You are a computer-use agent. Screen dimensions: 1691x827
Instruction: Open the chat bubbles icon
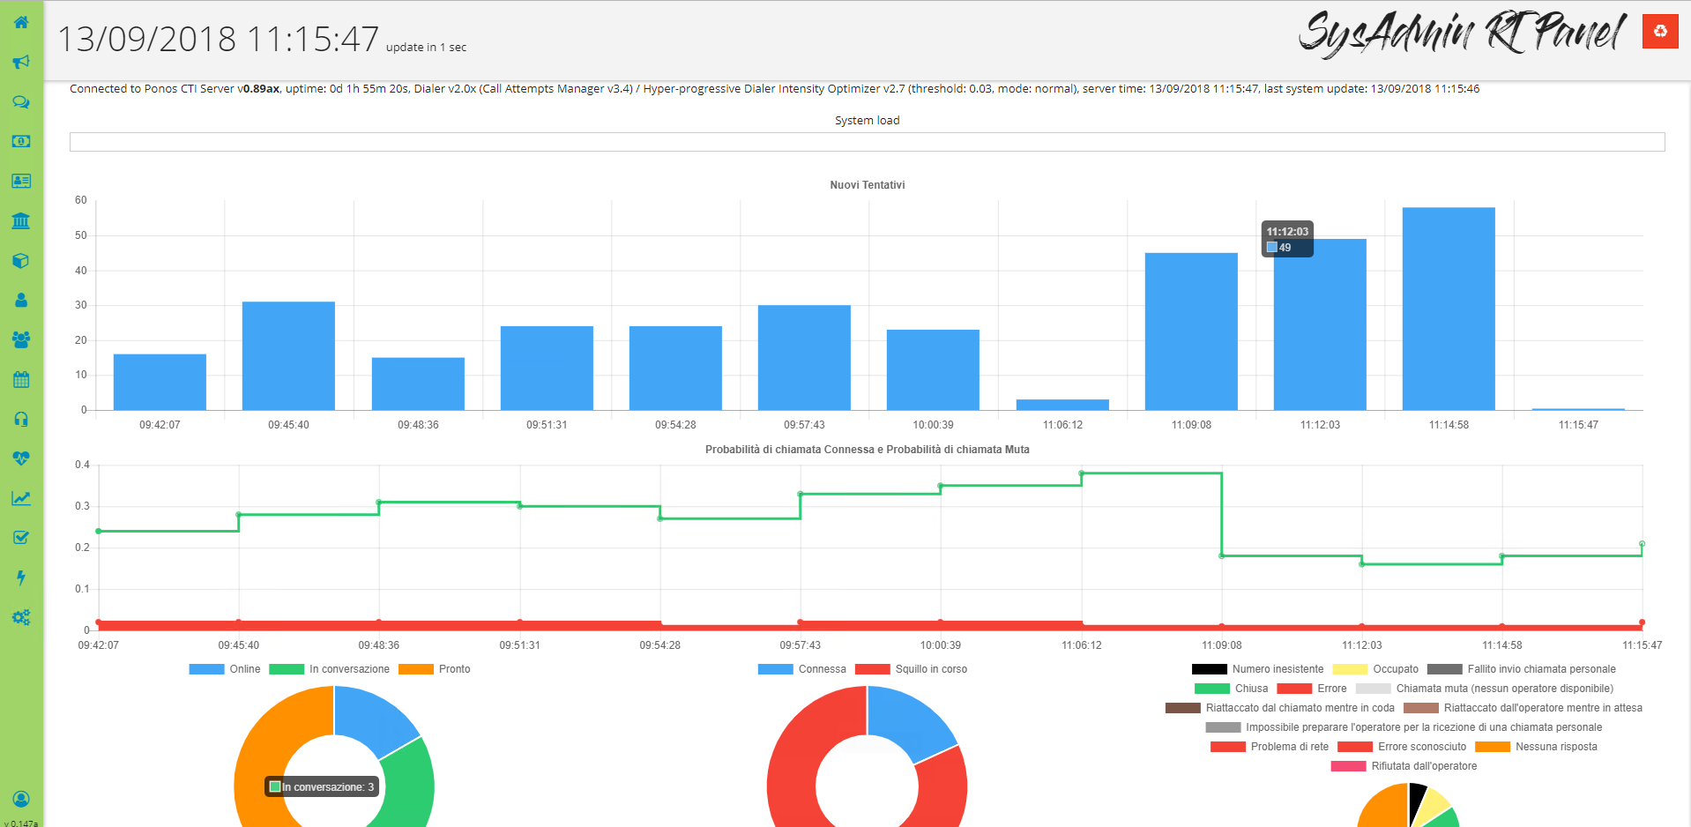pos(21,101)
